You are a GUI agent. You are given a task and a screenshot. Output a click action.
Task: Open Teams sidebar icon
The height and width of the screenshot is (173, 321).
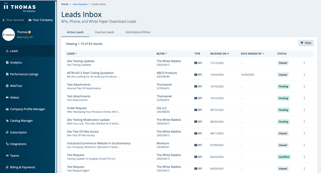(x=7, y=156)
